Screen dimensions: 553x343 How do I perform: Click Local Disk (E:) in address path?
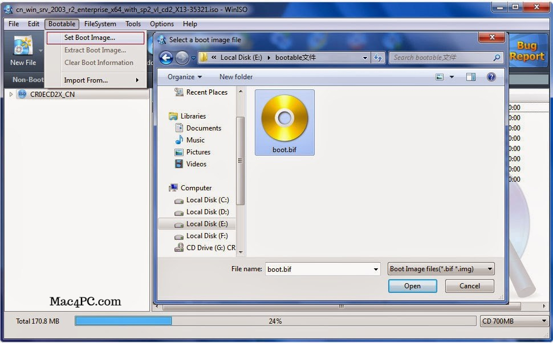(241, 58)
